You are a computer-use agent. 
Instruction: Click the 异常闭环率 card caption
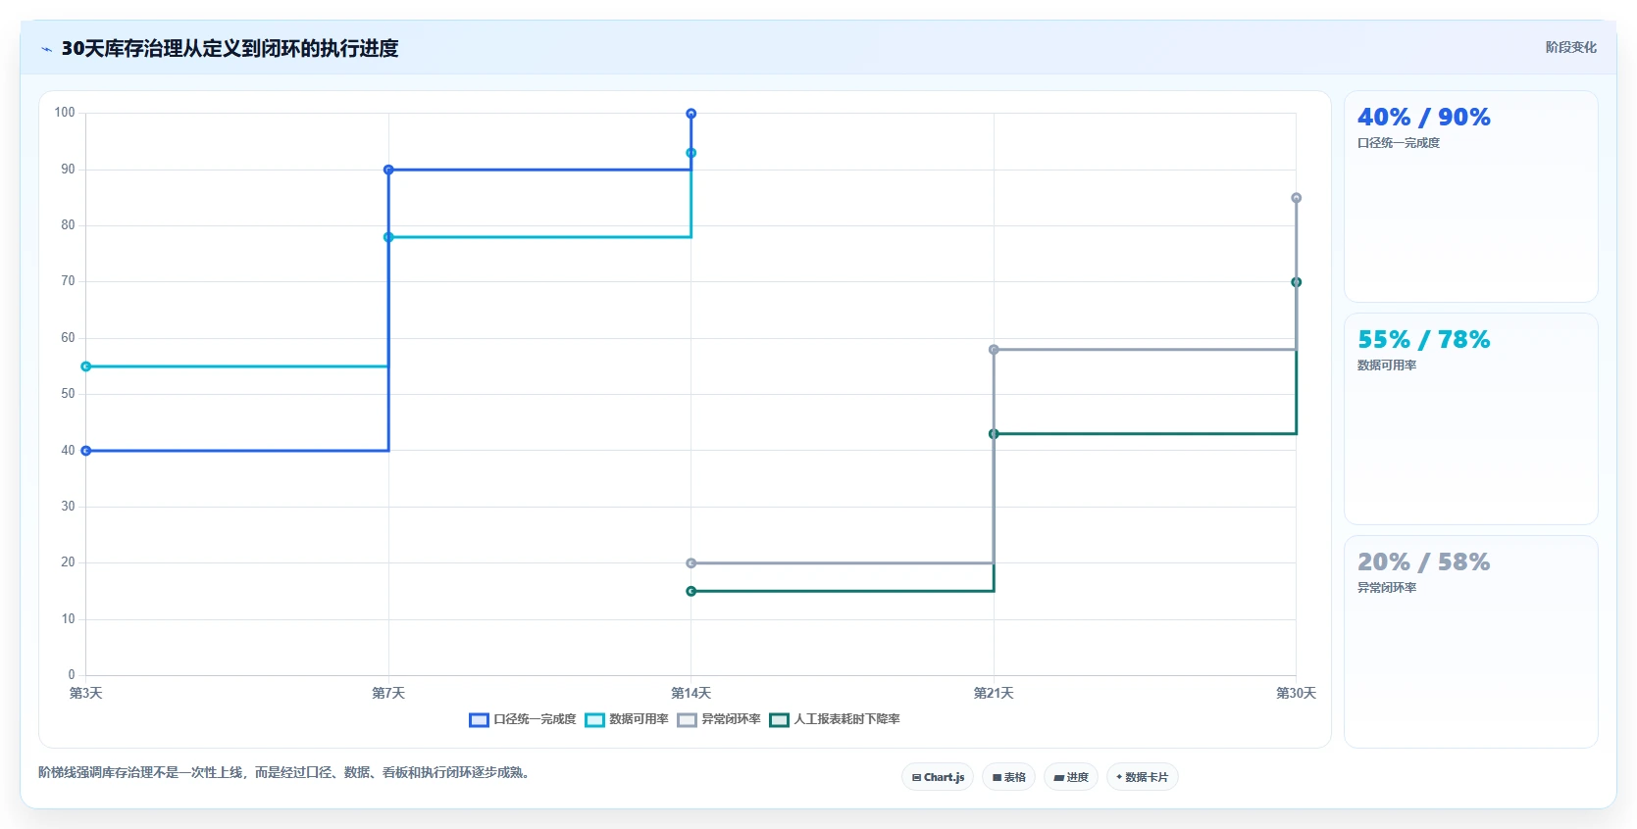coord(1387,588)
